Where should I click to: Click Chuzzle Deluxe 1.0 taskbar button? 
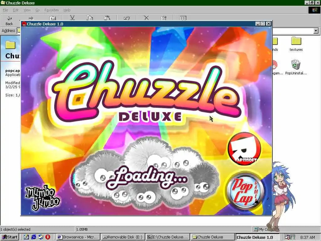(x=257, y=237)
